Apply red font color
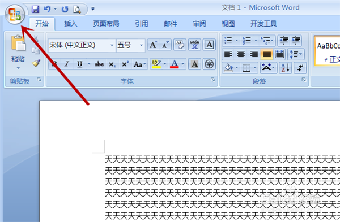The width and height of the screenshot is (340, 222). pos(175,64)
